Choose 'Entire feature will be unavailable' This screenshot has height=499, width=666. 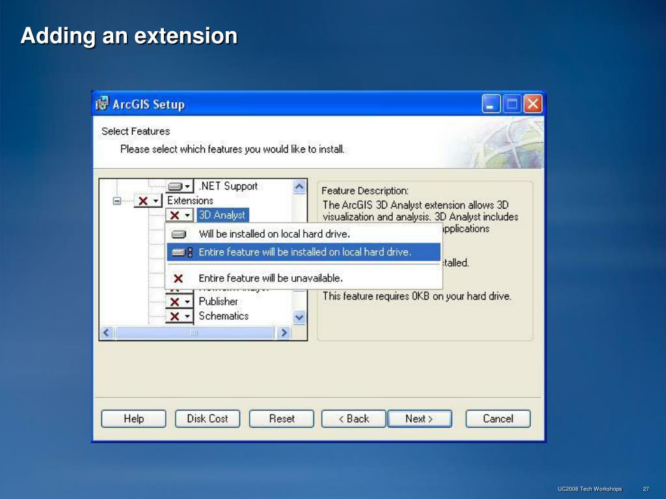[304, 278]
